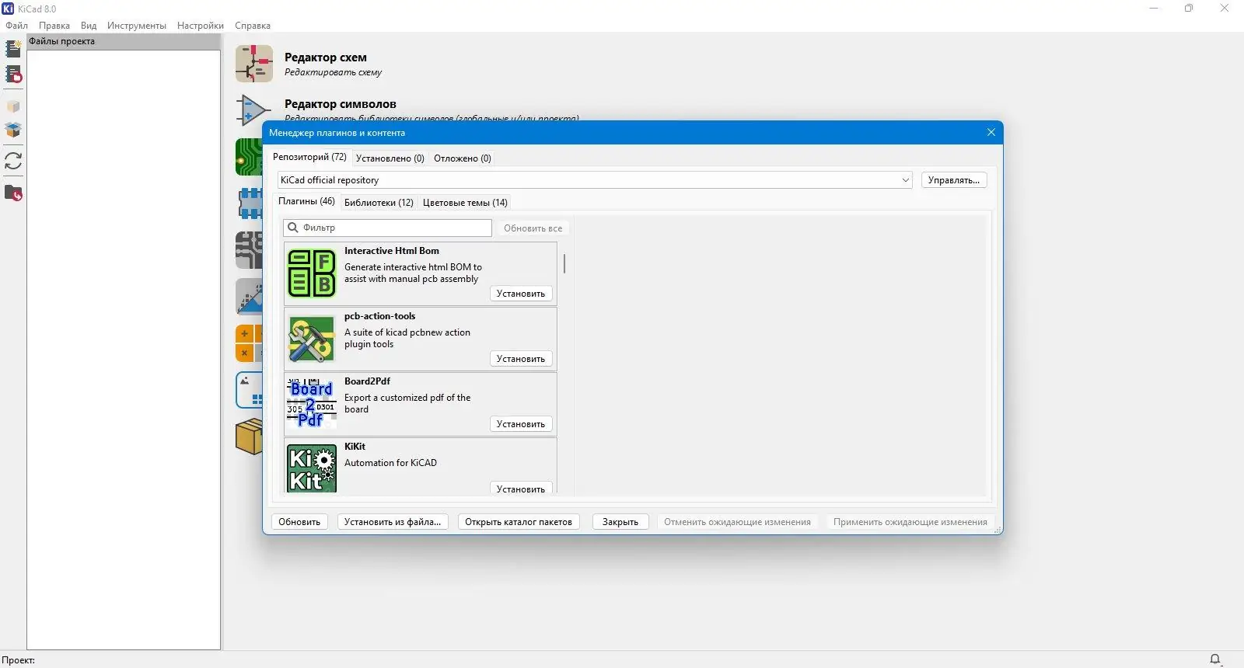The image size is (1244, 668).
Task: Click the open project folder icon
Action: tap(13, 193)
